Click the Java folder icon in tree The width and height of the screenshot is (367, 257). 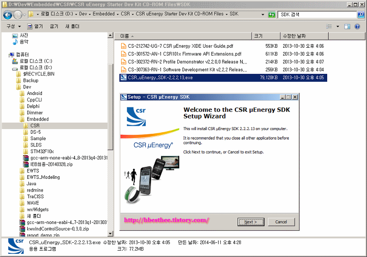[22, 184]
